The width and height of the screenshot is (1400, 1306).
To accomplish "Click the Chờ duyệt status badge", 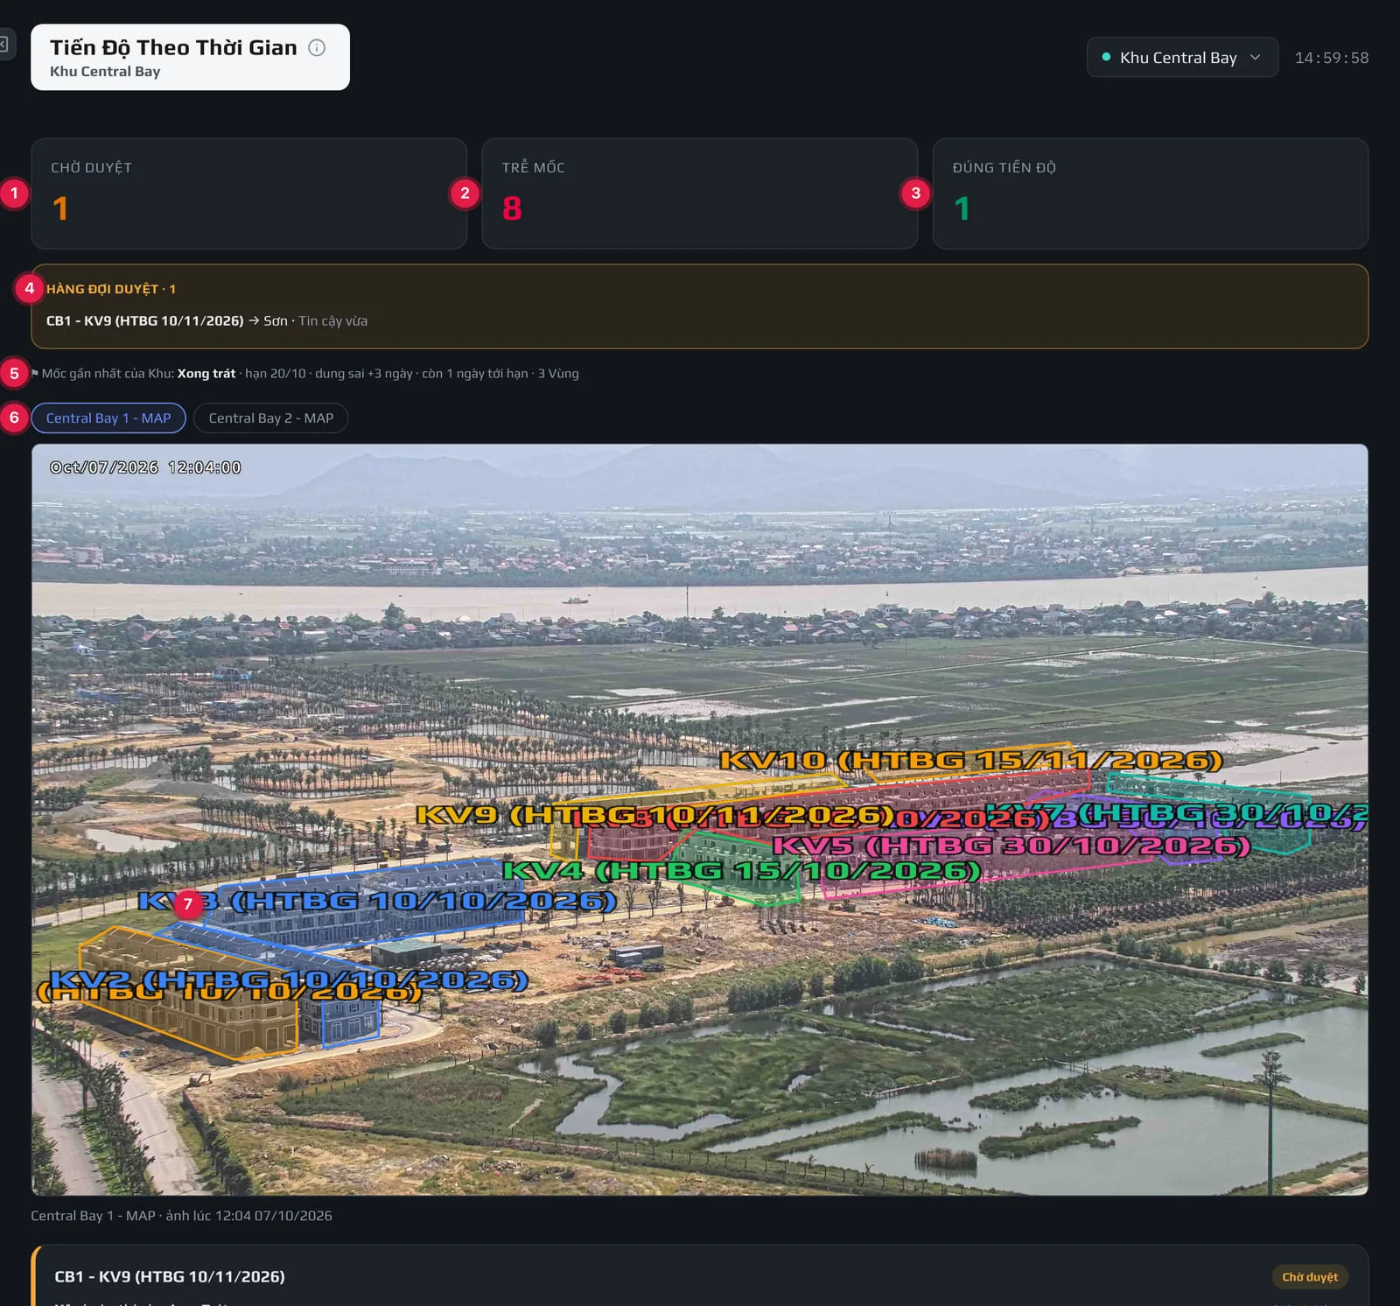I will (x=1310, y=1277).
